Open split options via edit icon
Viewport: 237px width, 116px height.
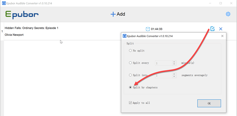point(212,29)
